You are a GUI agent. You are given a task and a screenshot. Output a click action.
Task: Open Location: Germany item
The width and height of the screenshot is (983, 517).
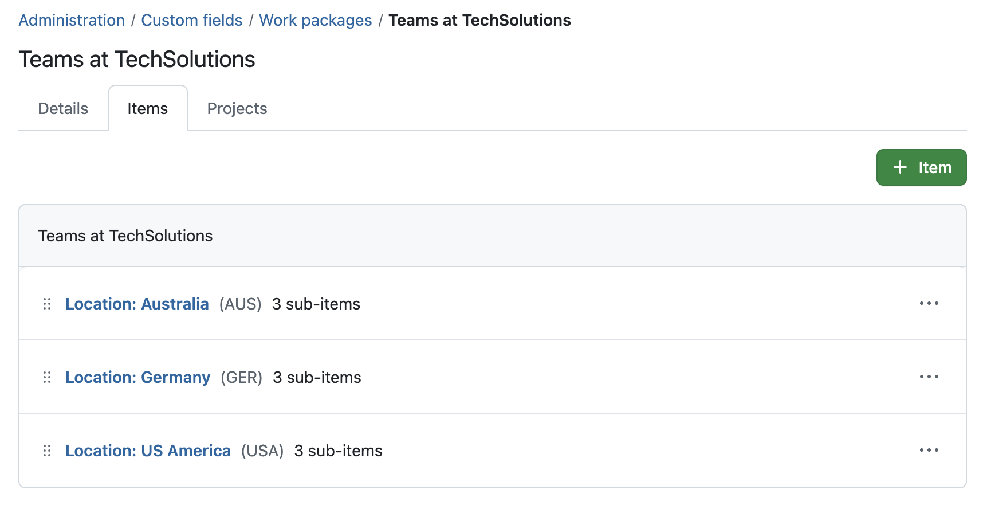[x=137, y=377]
